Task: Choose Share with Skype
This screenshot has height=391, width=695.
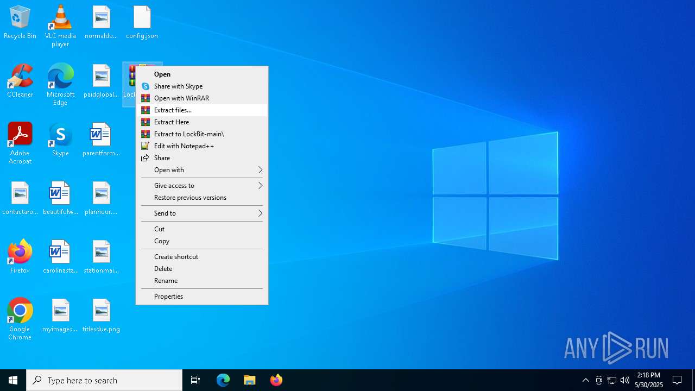Action: pyautogui.click(x=202, y=86)
